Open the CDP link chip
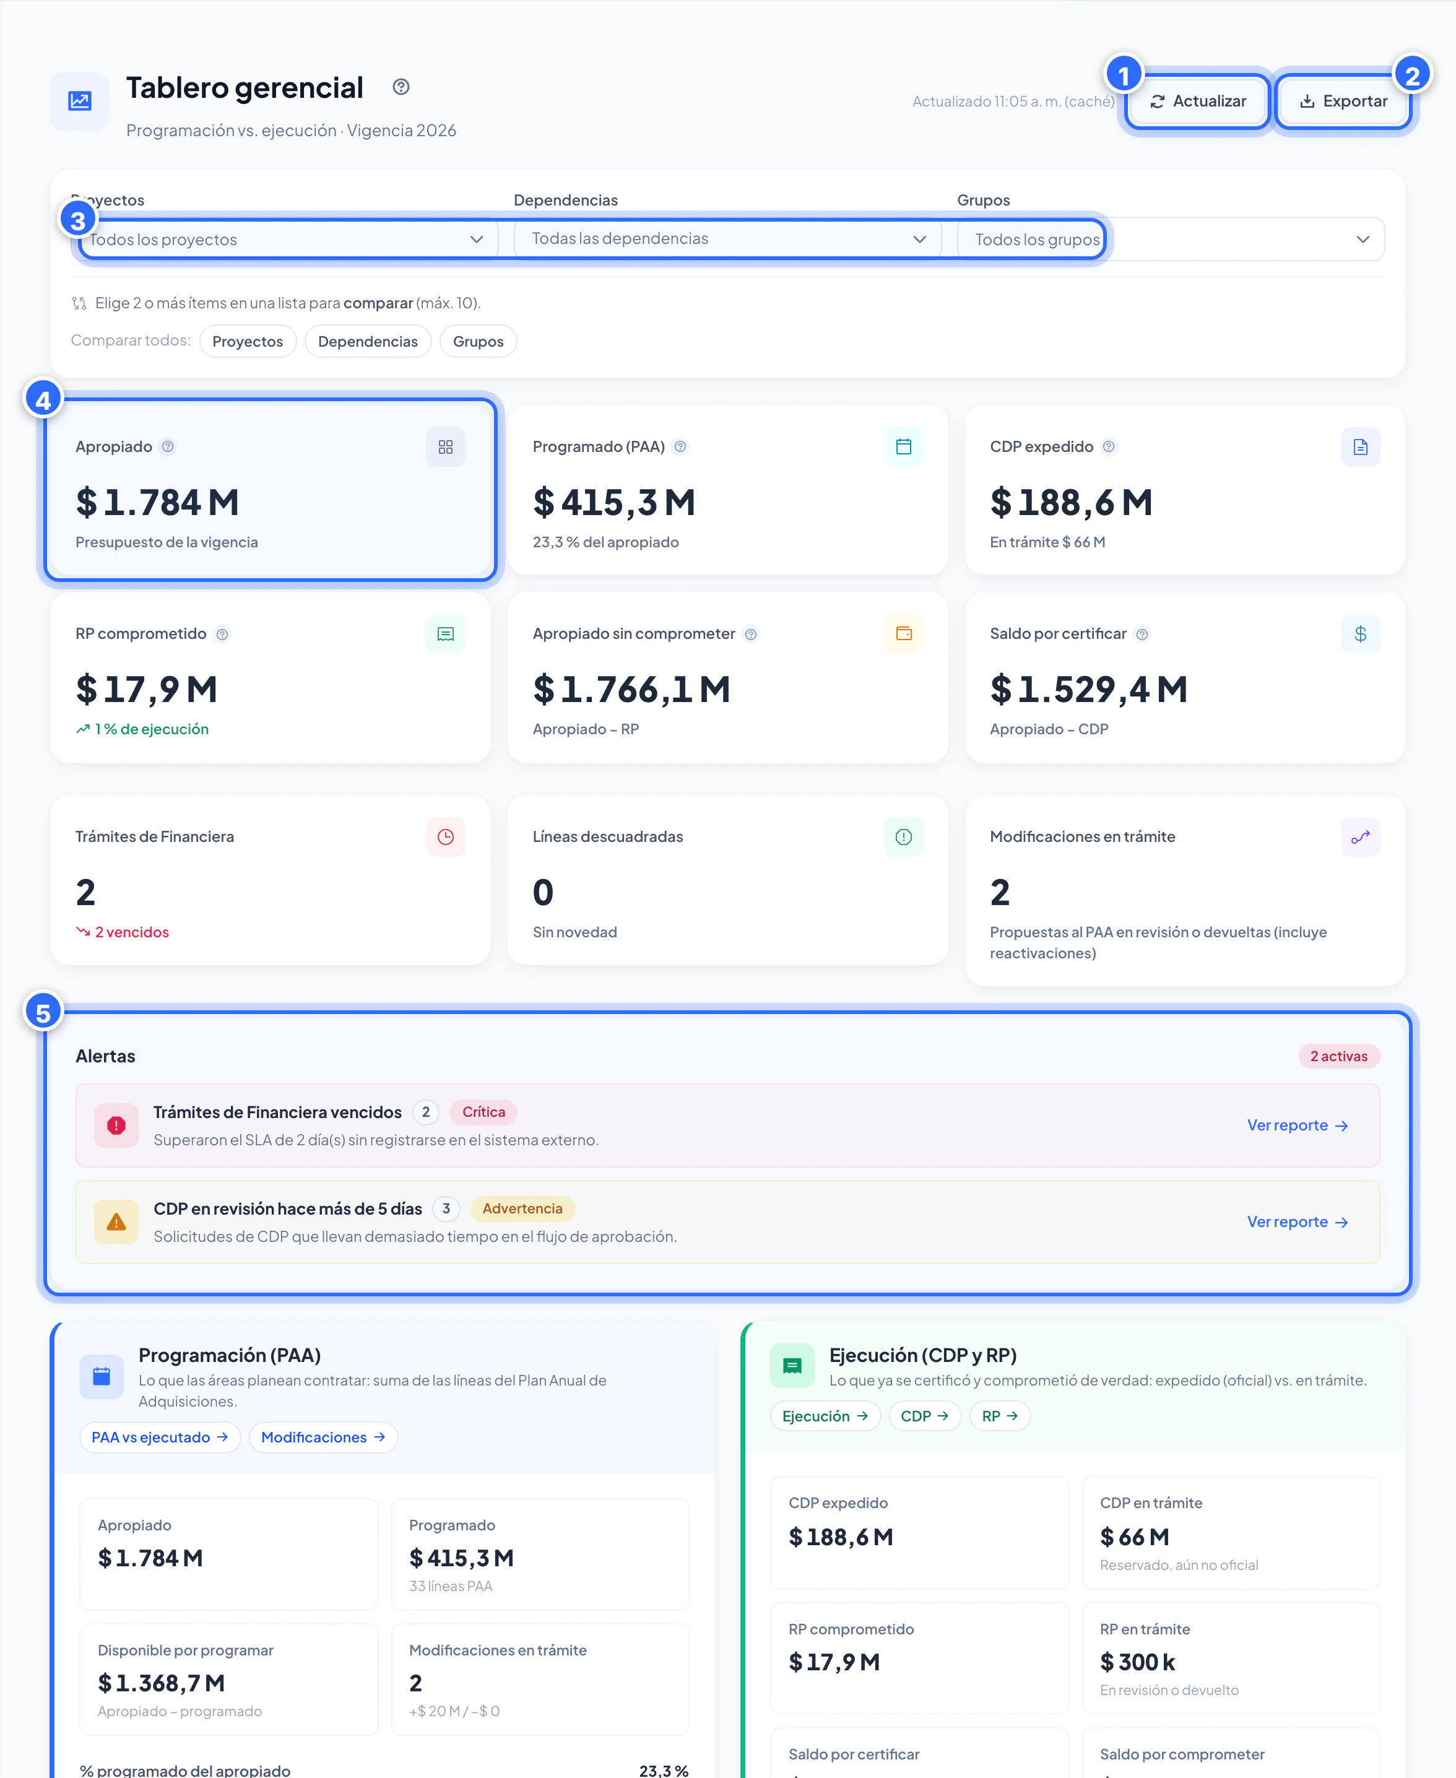 [924, 1416]
